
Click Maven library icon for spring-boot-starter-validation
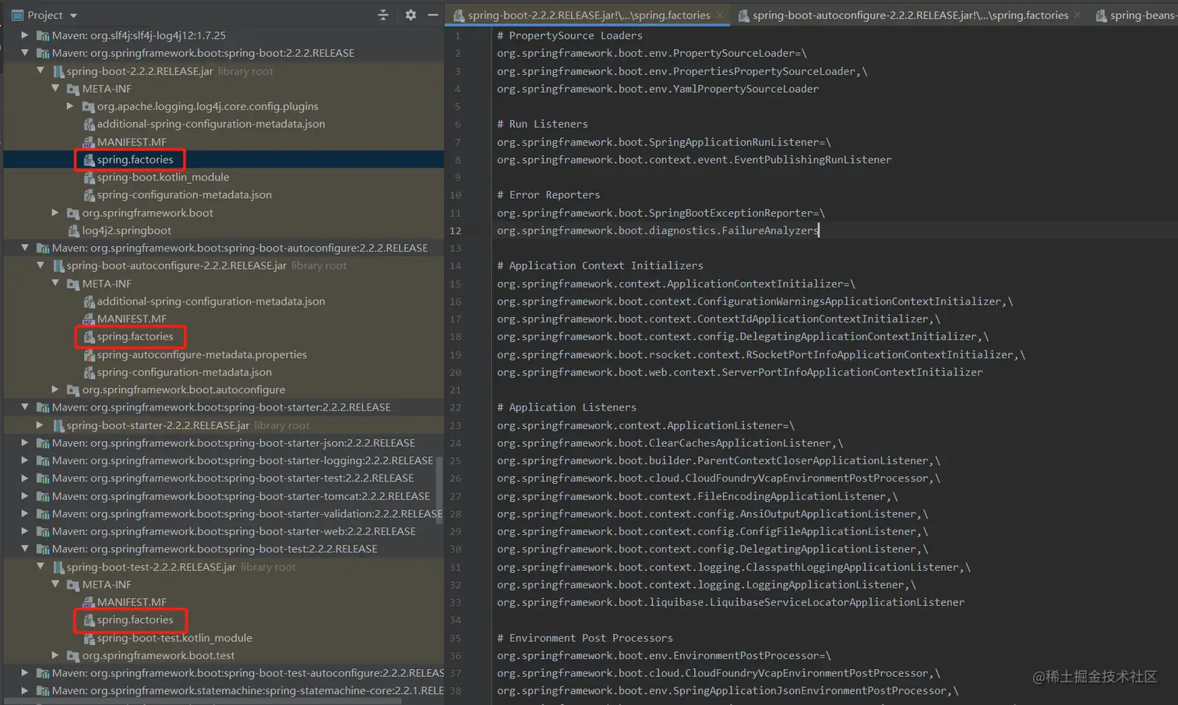(x=43, y=514)
